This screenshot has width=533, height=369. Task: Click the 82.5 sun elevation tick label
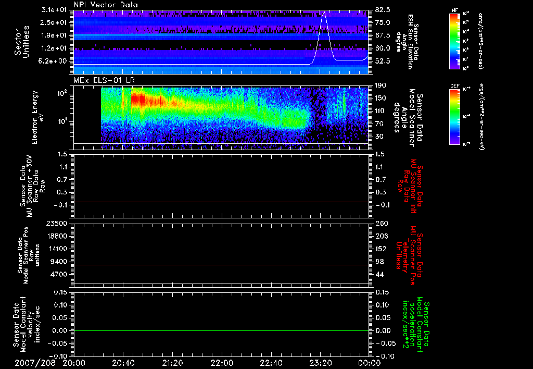[x=383, y=10]
